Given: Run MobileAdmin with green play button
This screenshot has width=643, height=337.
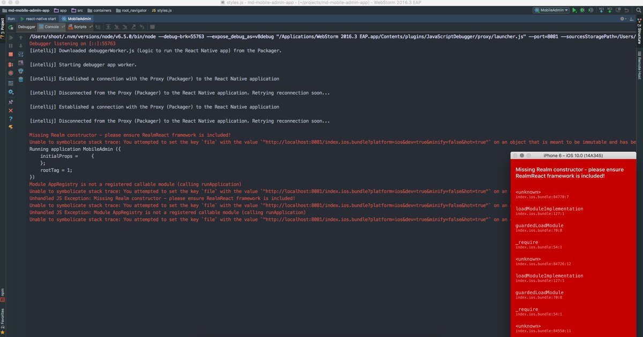Looking at the screenshot, I should pos(574,10).
